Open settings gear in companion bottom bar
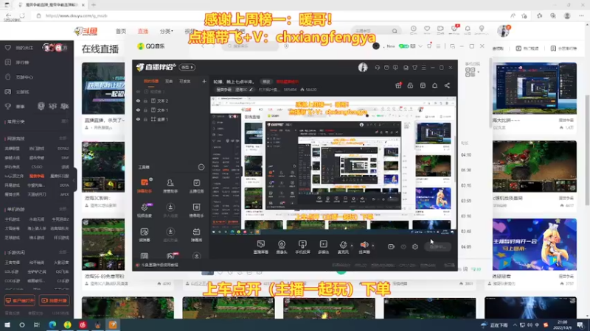Screen dimensions: 590x331 (x=415, y=246)
